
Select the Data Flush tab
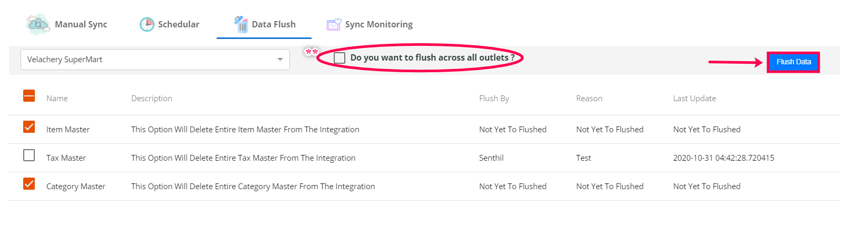click(273, 24)
